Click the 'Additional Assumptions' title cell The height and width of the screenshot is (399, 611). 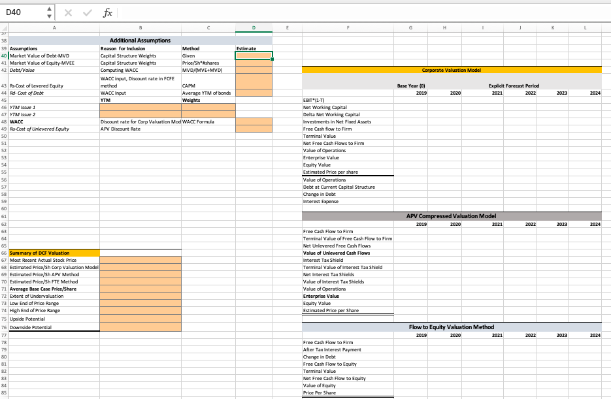[x=140, y=40]
